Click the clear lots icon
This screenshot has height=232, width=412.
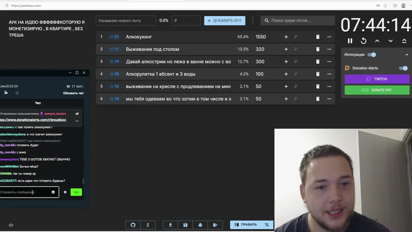coord(215,225)
